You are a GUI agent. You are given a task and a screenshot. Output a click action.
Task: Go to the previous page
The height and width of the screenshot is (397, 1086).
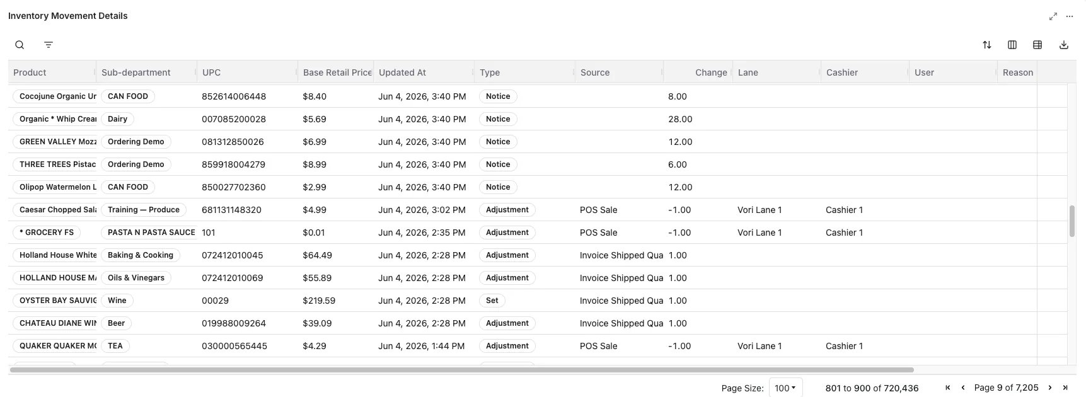(963, 388)
